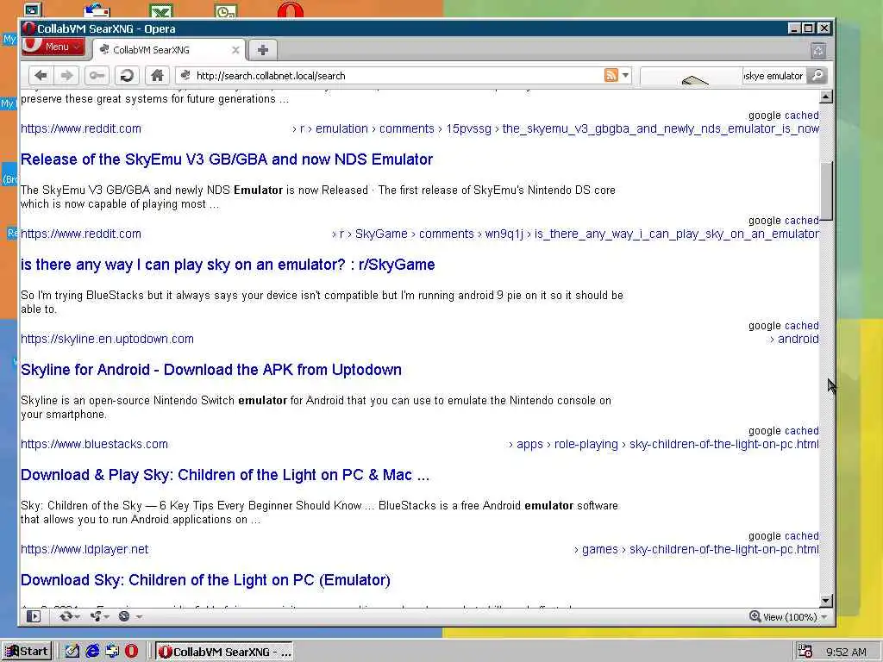Open the Opera Unite icon dropdown
The height and width of the screenshot is (662, 883).
pos(99,616)
